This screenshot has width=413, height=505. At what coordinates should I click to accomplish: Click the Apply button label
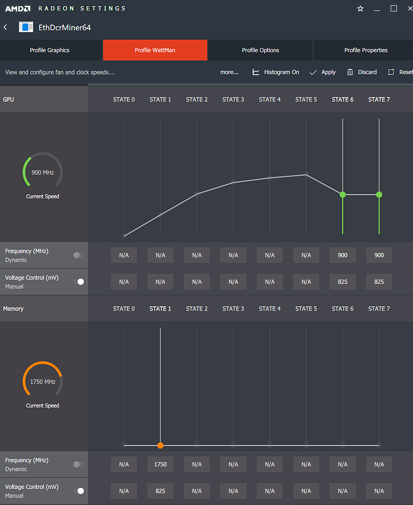[329, 72]
